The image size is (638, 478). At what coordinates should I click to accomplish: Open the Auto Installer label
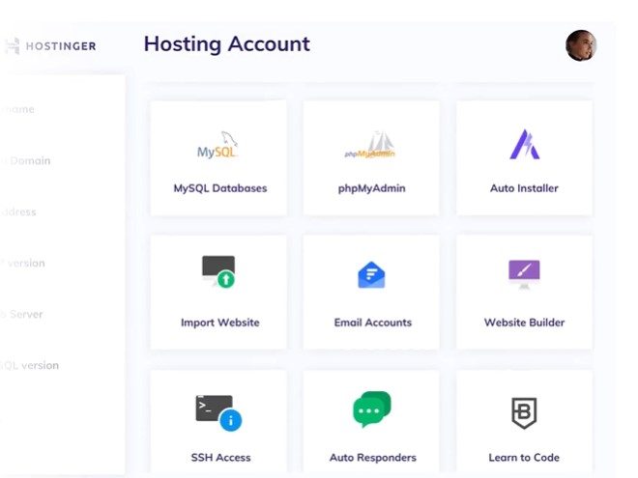coord(524,188)
